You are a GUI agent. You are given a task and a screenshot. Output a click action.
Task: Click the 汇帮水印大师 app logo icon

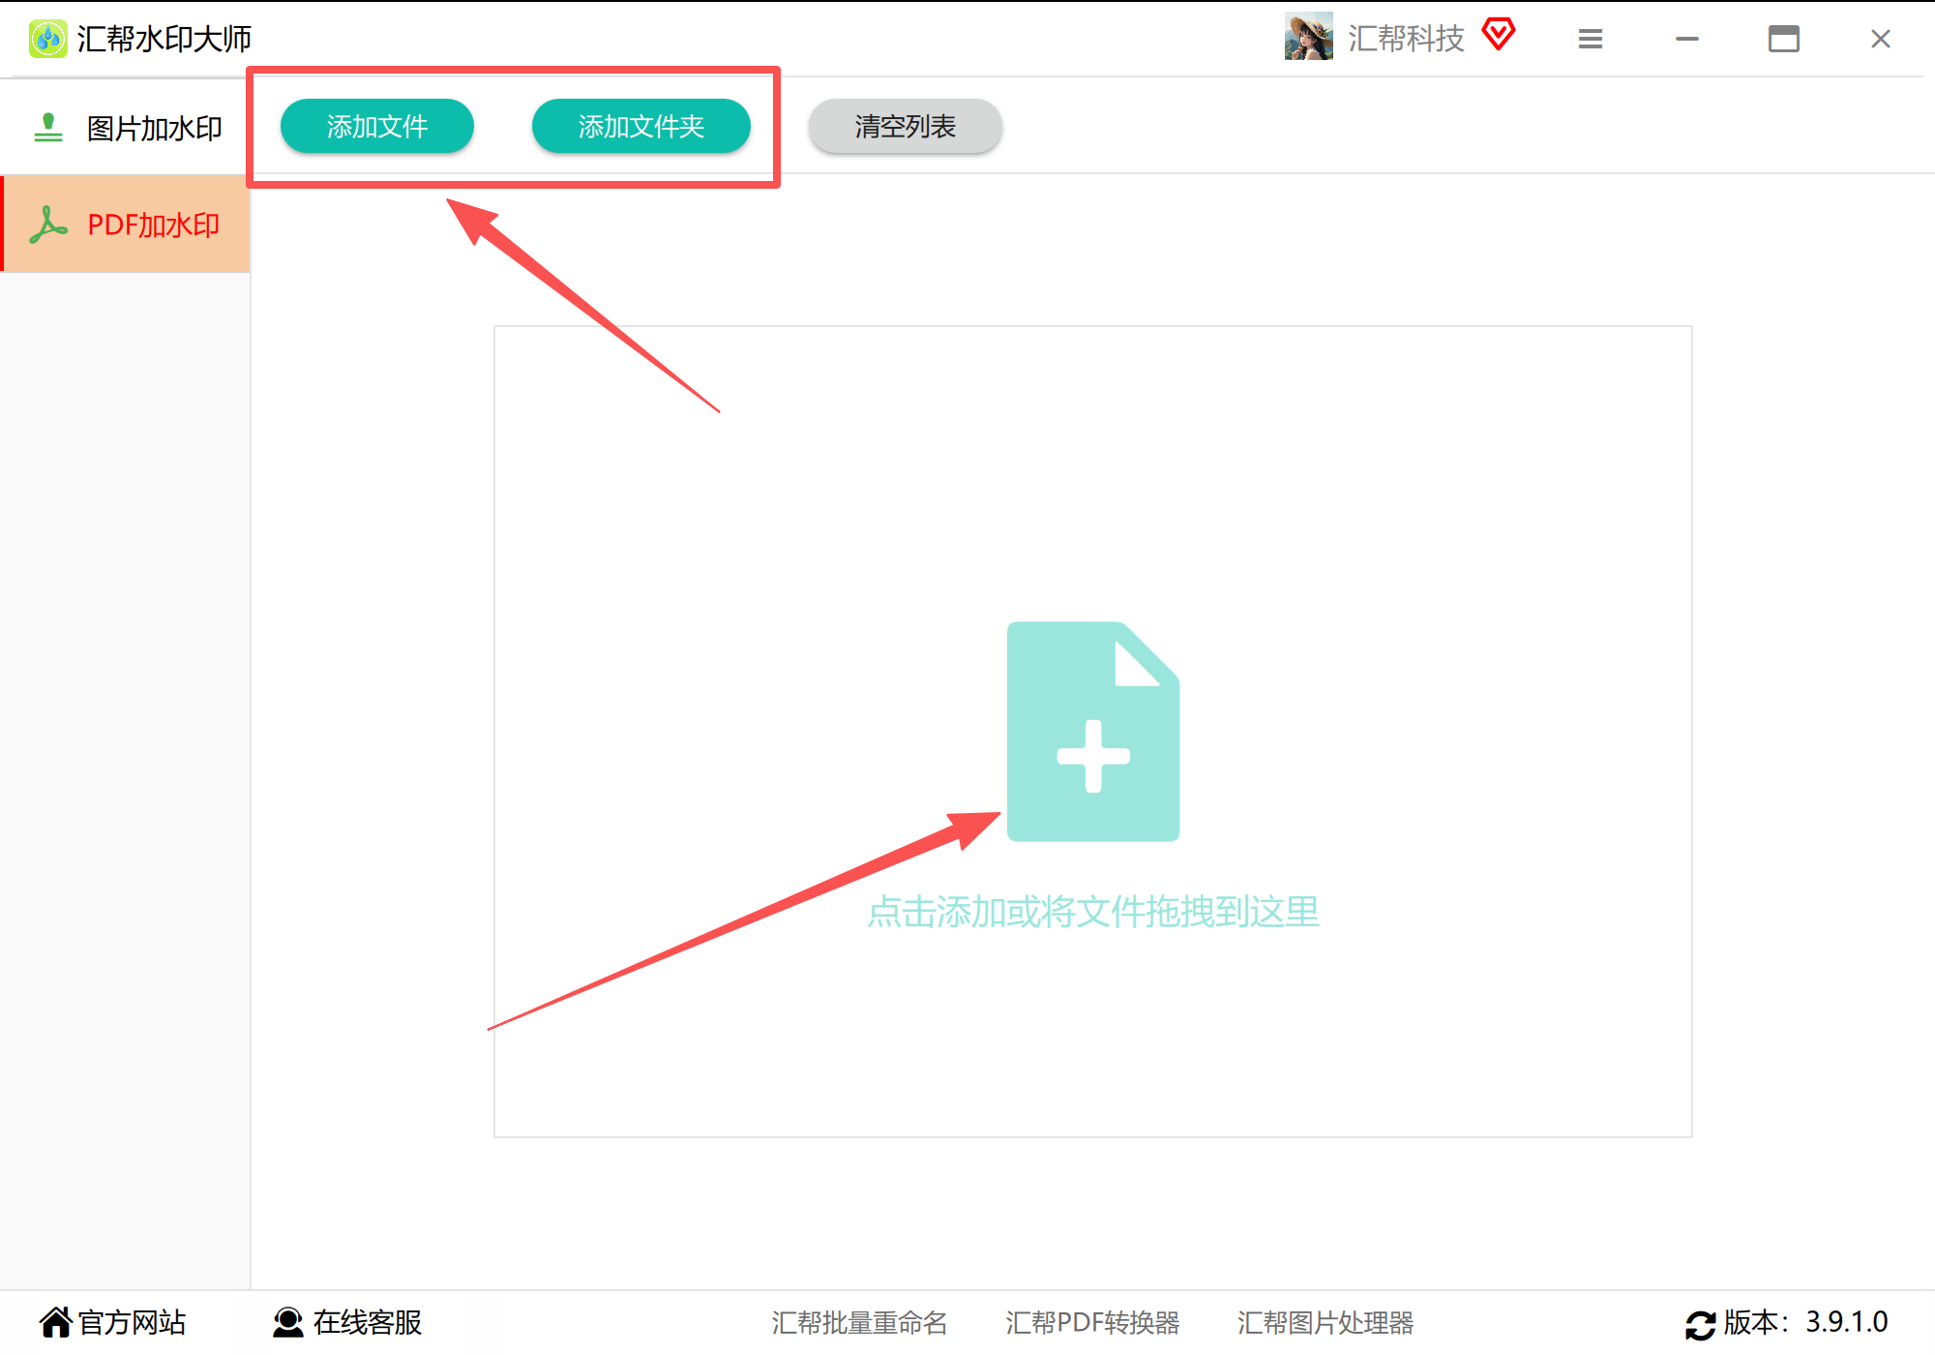pyautogui.click(x=46, y=38)
